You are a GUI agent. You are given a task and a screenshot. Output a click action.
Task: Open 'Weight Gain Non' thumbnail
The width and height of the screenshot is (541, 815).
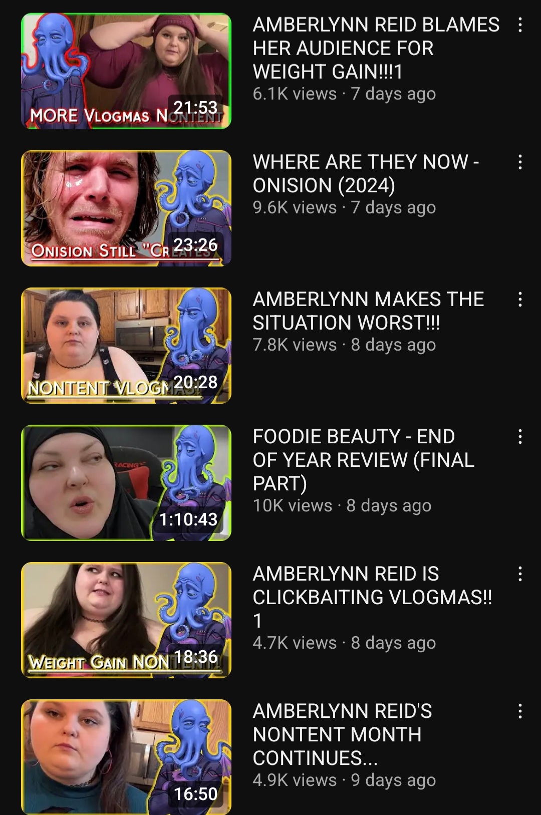click(x=126, y=620)
